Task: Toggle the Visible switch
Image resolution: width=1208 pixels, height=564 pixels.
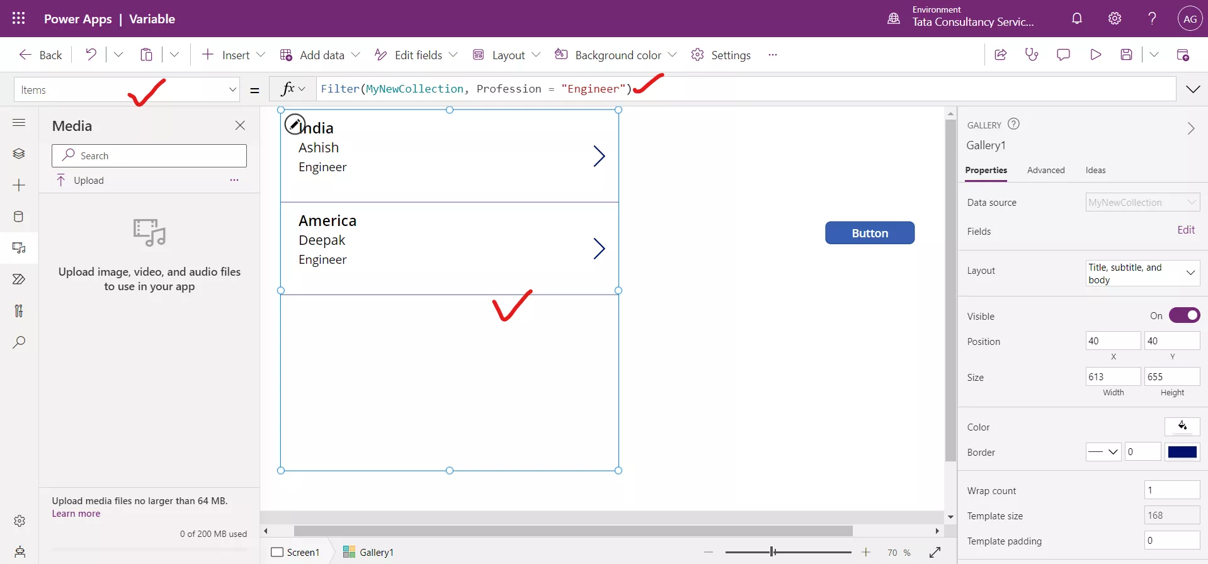Action: click(x=1184, y=315)
